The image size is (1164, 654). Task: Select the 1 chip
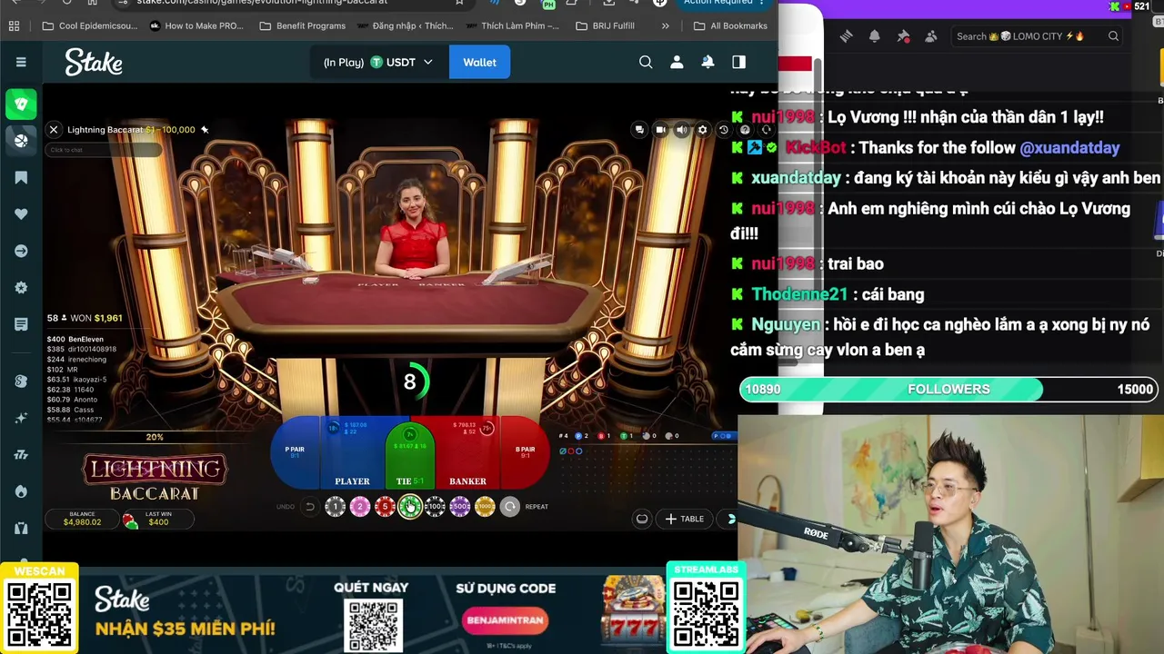[336, 507]
